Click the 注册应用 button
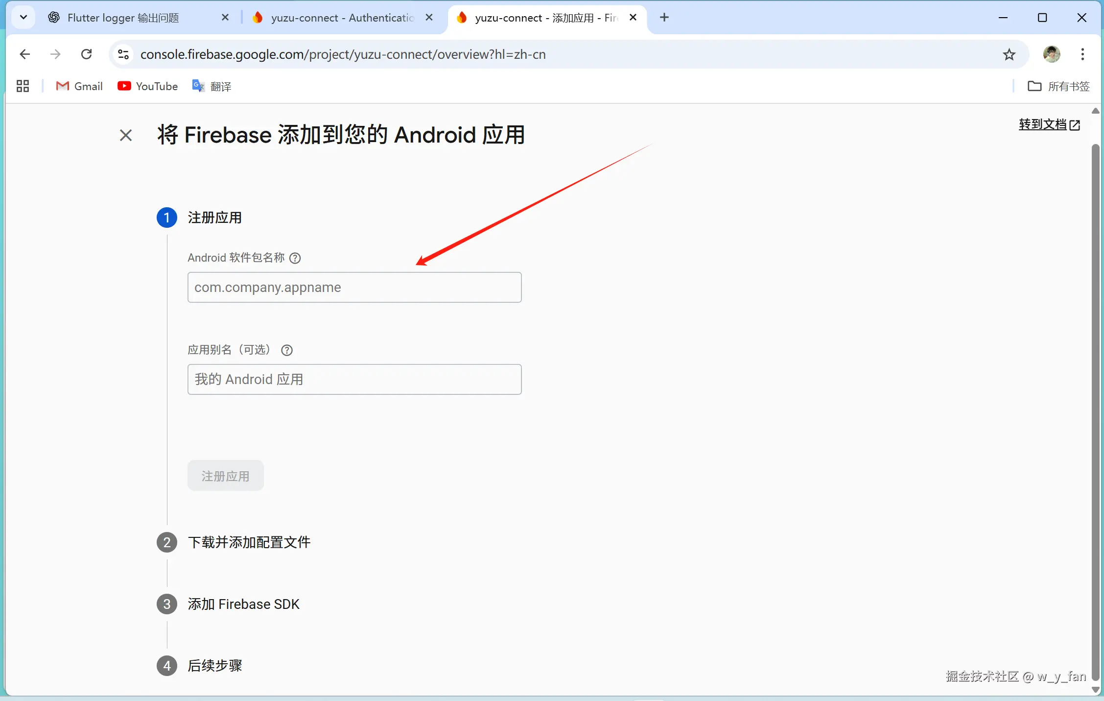This screenshot has height=701, width=1104. 226,476
